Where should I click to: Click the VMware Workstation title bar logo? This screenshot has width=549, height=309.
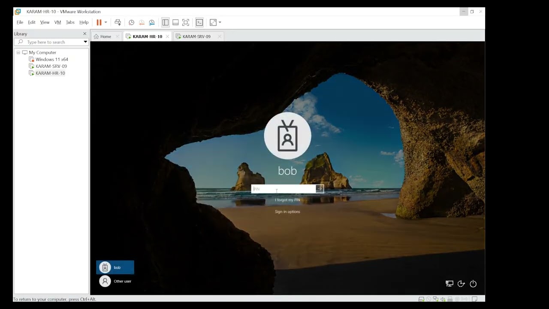[x=18, y=12]
